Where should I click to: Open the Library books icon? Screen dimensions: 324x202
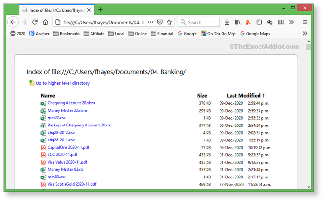(x=238, y=22)
